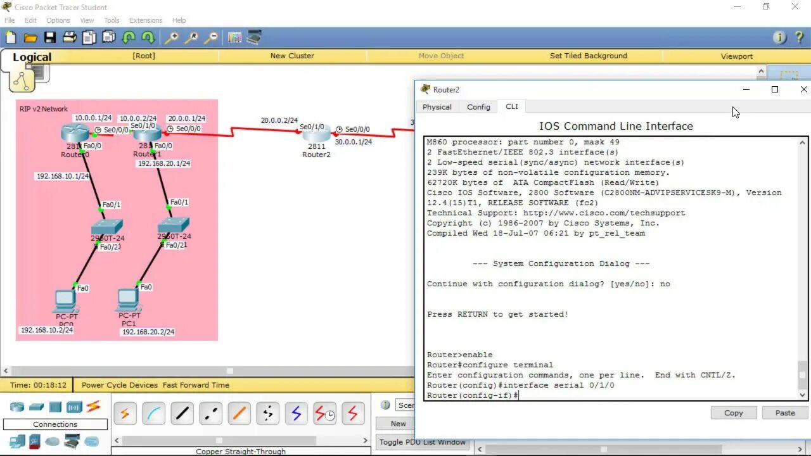
Task: Click the New scenario button
Action: 398,424
